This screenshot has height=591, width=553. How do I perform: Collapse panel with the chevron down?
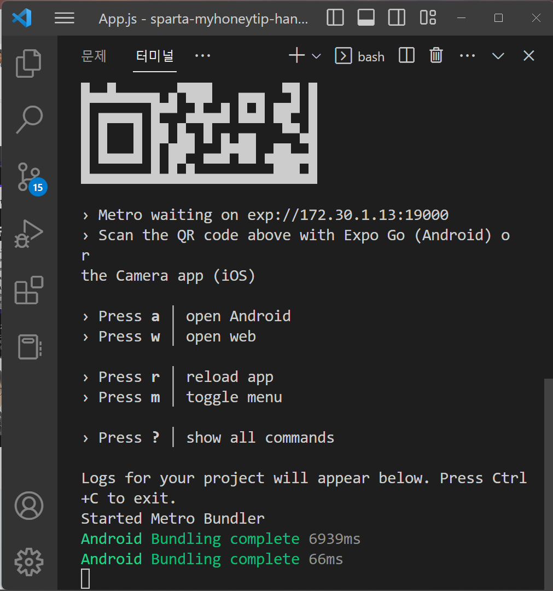click(498, 56)
